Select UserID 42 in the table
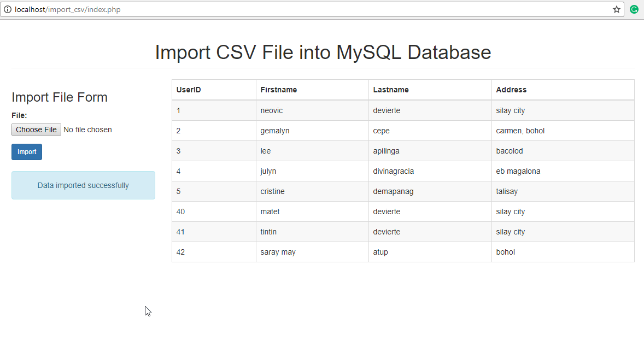This screenshot has height=341, width=644. [x=180, y=252]
